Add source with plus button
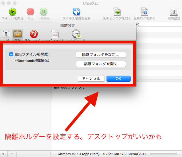This screenshot has height=157, width=182. [x=3, y=154]
